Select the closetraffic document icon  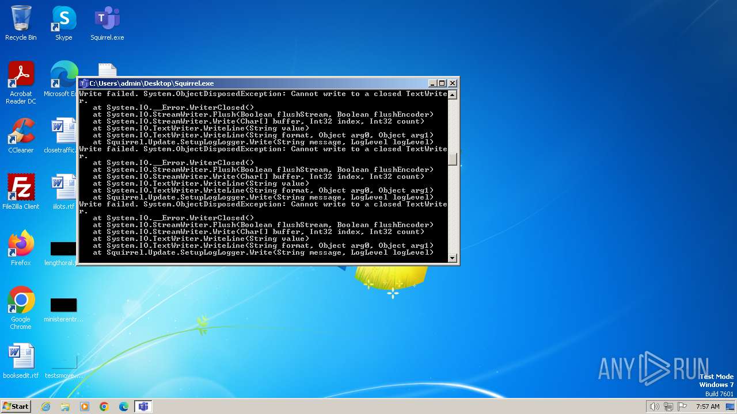click(x=62, y=136)
